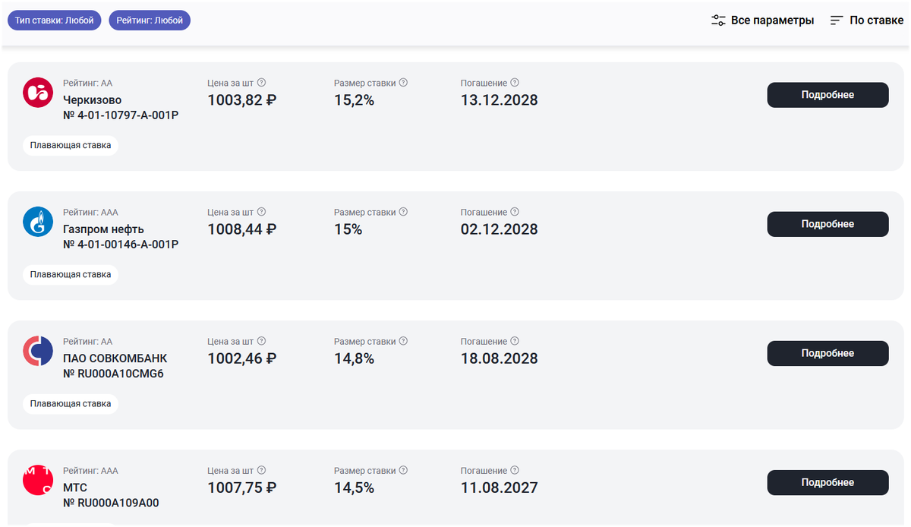Select maturity date 18.08.2028
Image resolution: width=911 pixels, height=527 pixels.
[499, 358]
